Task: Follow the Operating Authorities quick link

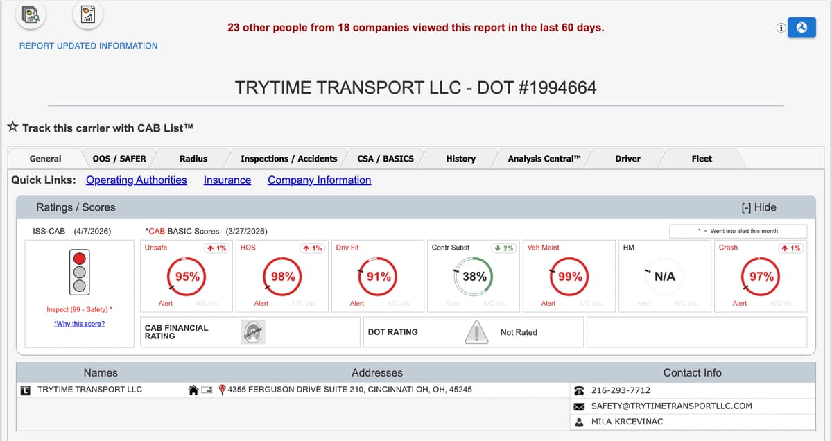Action: coord(137,180)
